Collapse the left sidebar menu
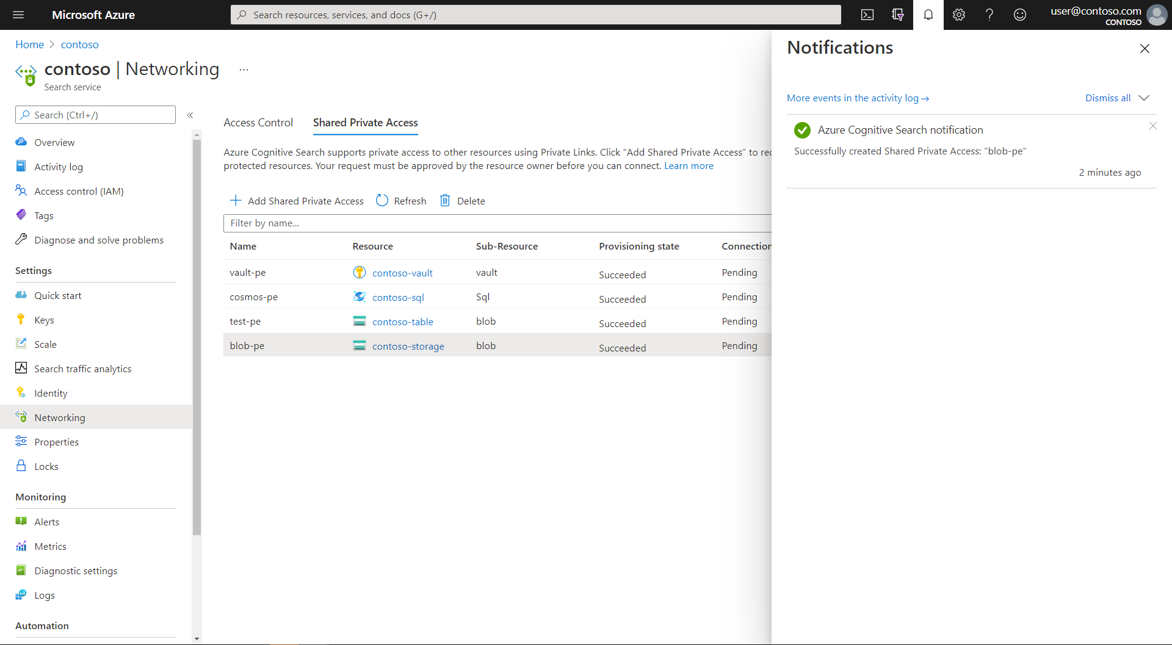This screenshot has width=1172, height=645. click(x=190, y=115)
